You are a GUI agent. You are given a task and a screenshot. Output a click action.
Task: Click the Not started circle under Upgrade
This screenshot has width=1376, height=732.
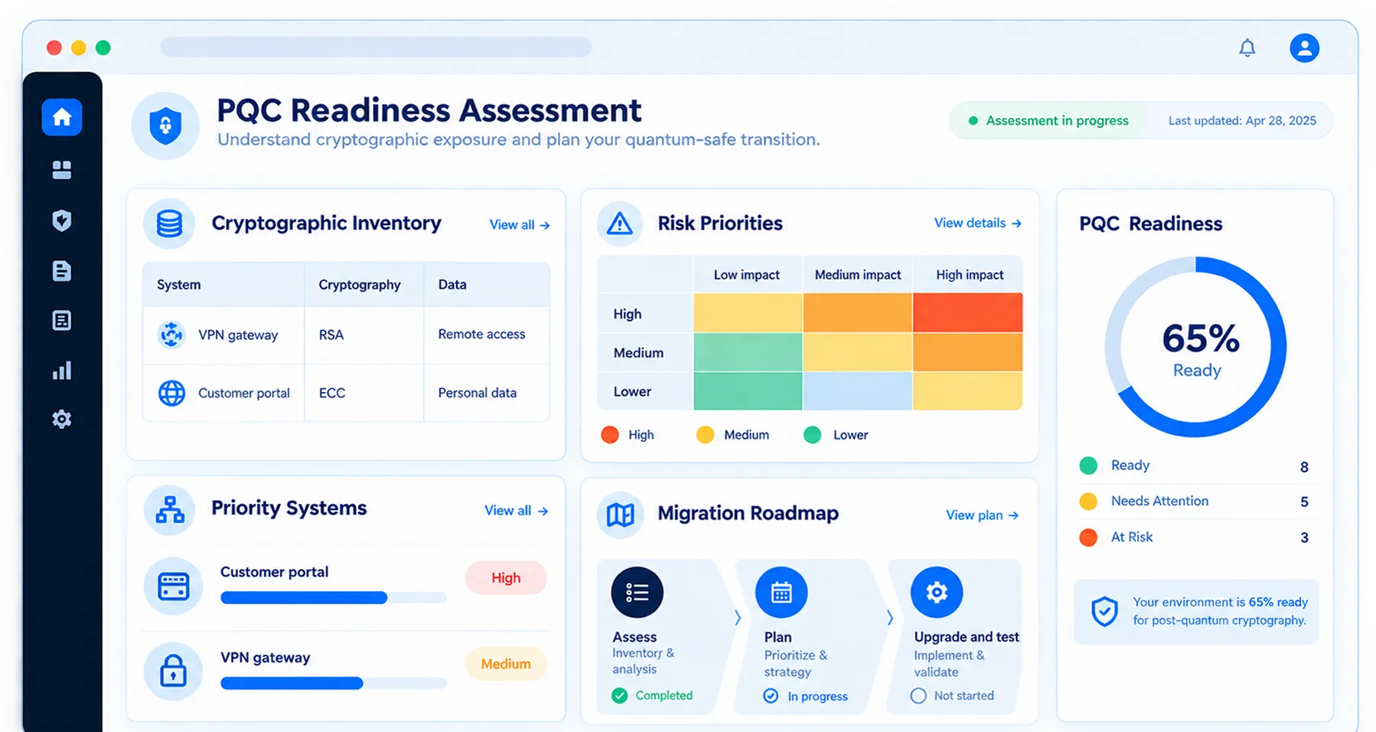tap(918, 695)
